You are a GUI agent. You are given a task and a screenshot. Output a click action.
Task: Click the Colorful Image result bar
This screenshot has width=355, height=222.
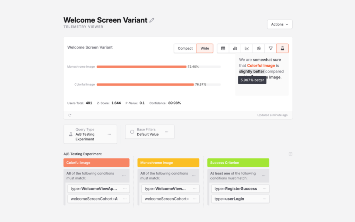point(145,85)
